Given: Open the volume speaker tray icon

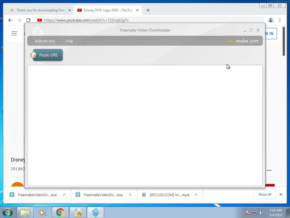Looking at the screenshot, I should [x=261, y=213].
